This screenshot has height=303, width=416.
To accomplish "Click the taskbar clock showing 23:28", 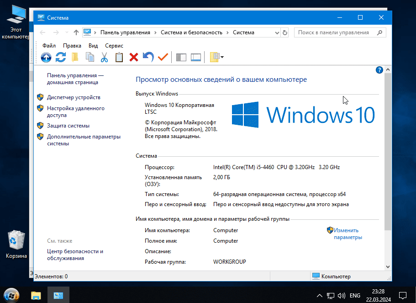I will point(378,295).
